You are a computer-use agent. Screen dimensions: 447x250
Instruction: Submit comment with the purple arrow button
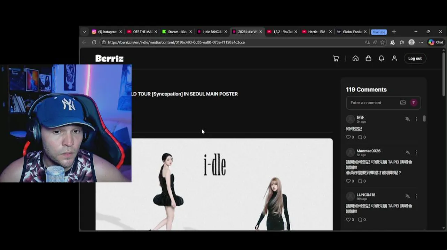(414, 102)
